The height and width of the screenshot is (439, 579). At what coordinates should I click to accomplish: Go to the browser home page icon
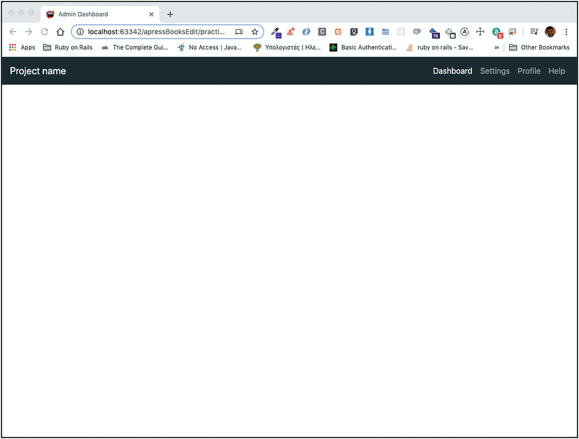click(x=60, y=32)
